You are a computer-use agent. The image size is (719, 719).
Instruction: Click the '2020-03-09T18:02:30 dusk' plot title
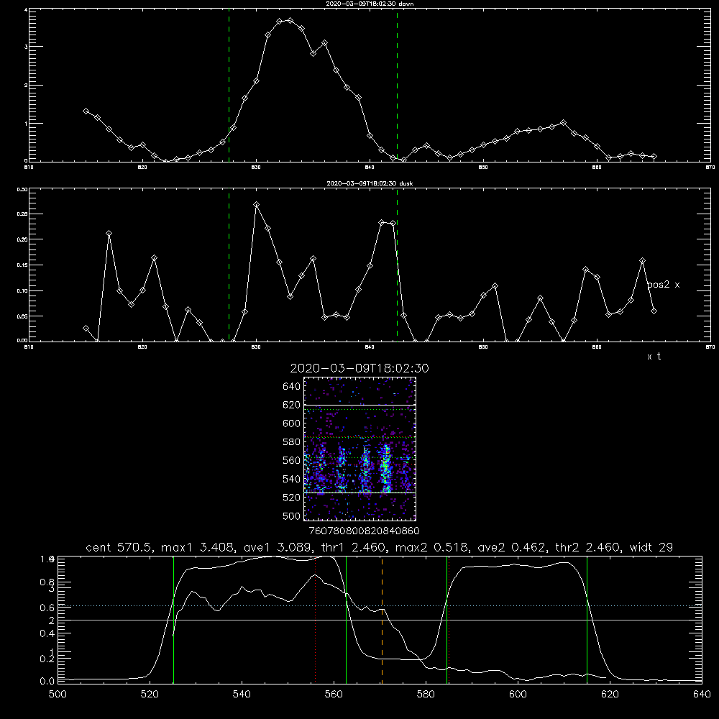[370, 183]
